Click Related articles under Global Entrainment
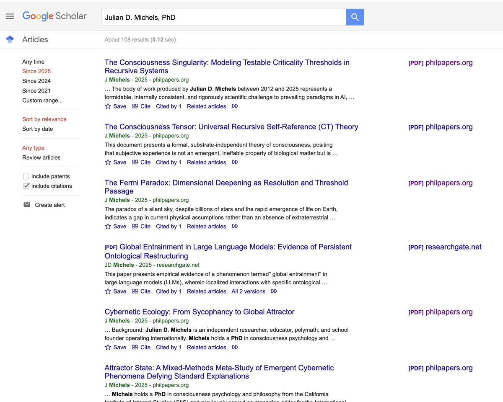The height and width of the screenshot is (402, 503). 207,291
